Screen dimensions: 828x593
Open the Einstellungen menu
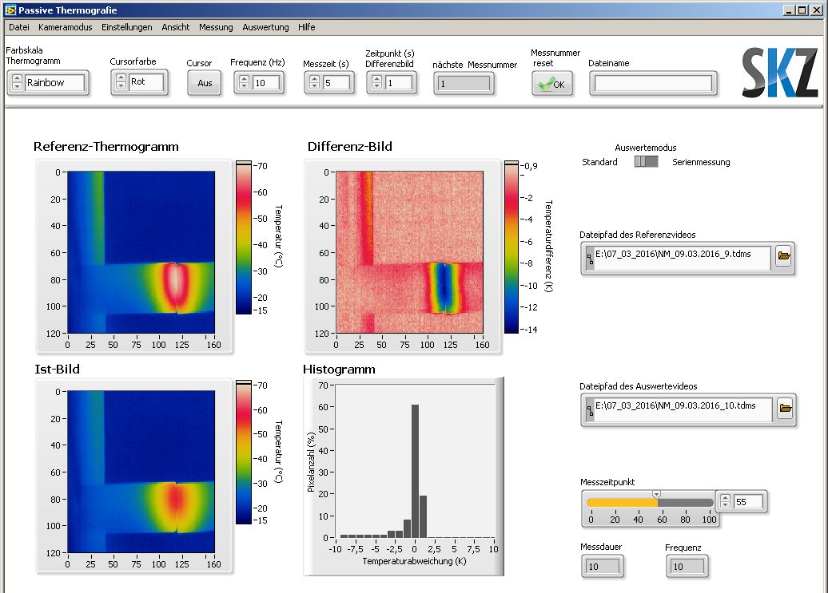(126, 27)
